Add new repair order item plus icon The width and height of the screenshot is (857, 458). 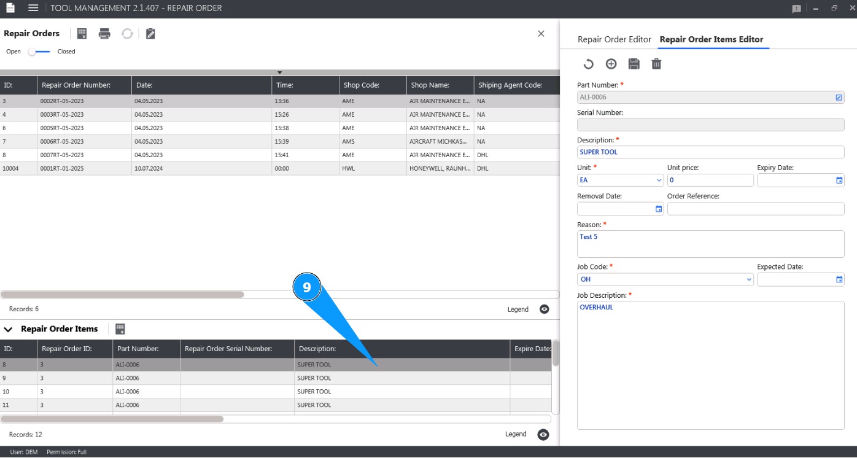click(x=611, y=64)
